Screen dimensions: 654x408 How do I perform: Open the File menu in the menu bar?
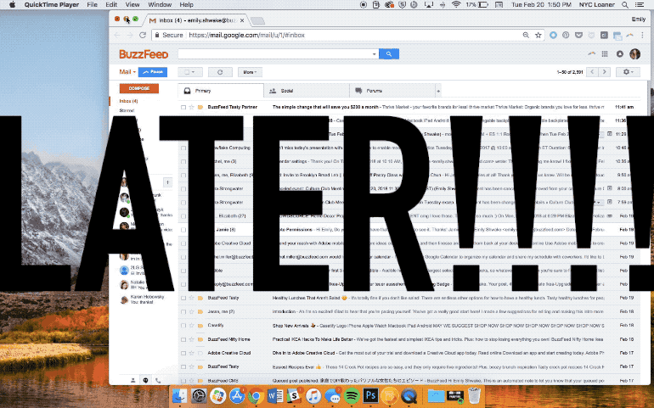[93, 4]
